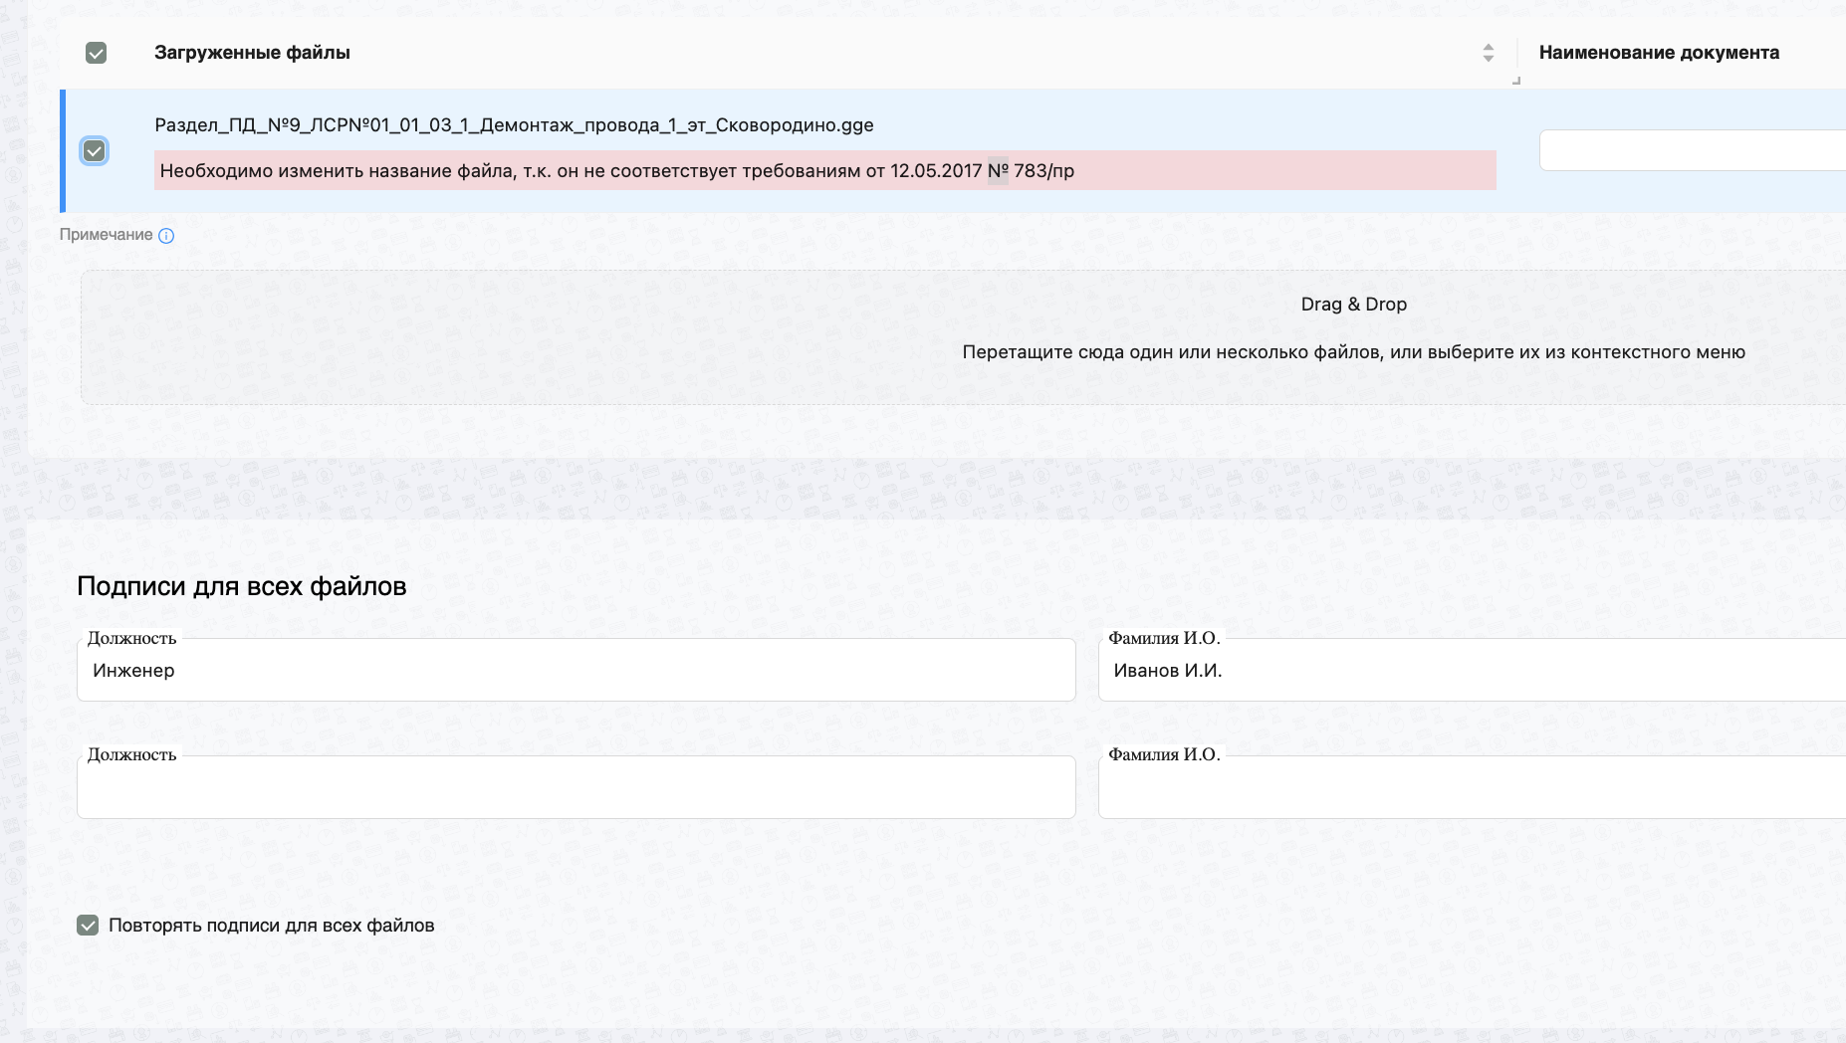Click the 'Подписи для всех файлов' heading
Image resolution: width=1846 pixels, height=1043 pixels.
point(241,586)
